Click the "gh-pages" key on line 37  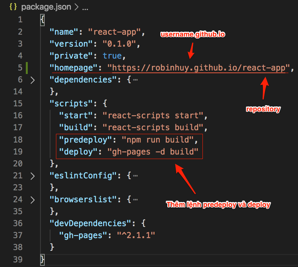click(x=83, y=235)
